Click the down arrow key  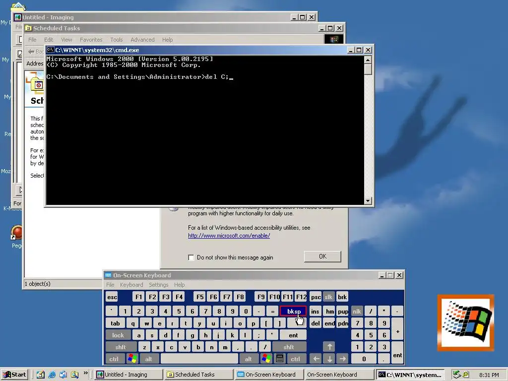(329, 359)
